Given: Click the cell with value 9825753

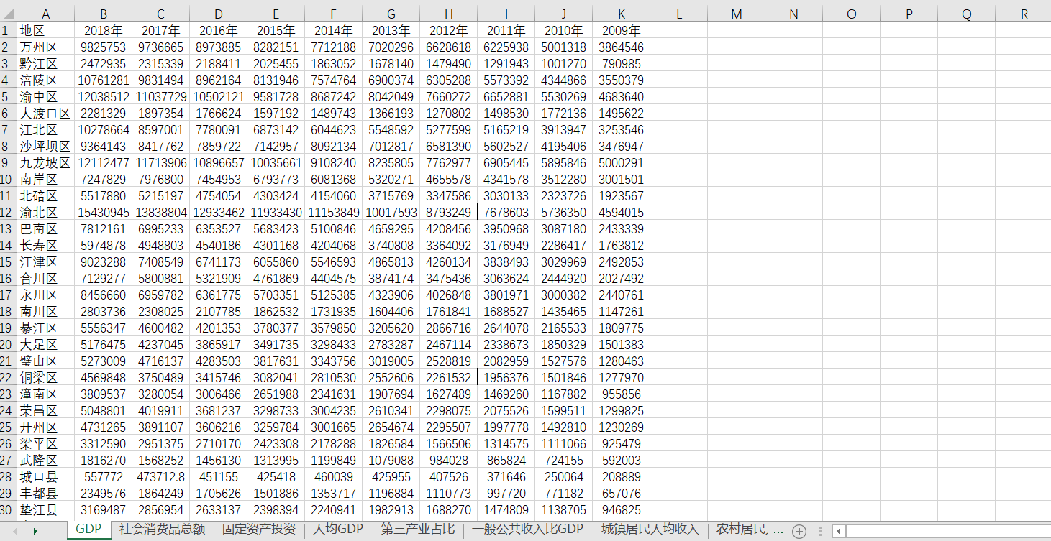Looking at the screenshot, I should click(104, 47).
